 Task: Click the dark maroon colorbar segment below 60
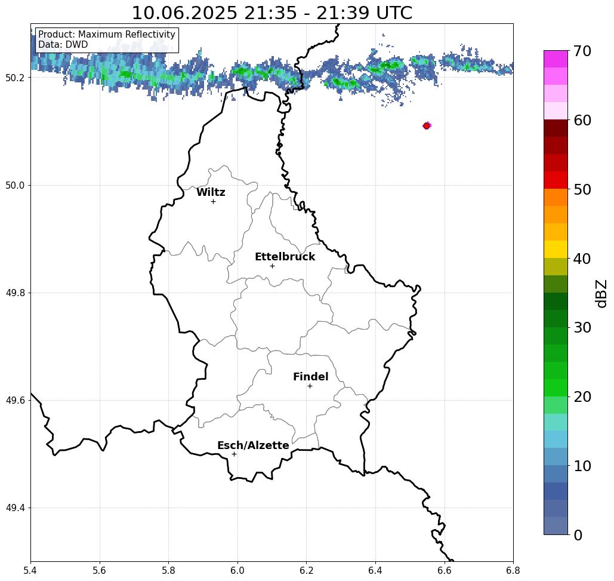coord(556,128)
